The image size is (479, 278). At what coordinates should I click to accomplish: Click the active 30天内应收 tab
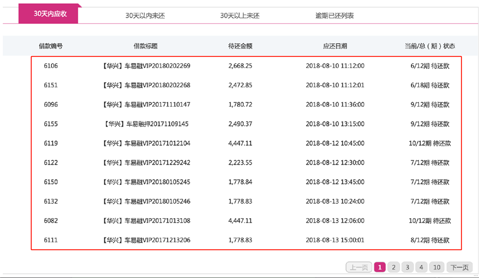point(48,14)
